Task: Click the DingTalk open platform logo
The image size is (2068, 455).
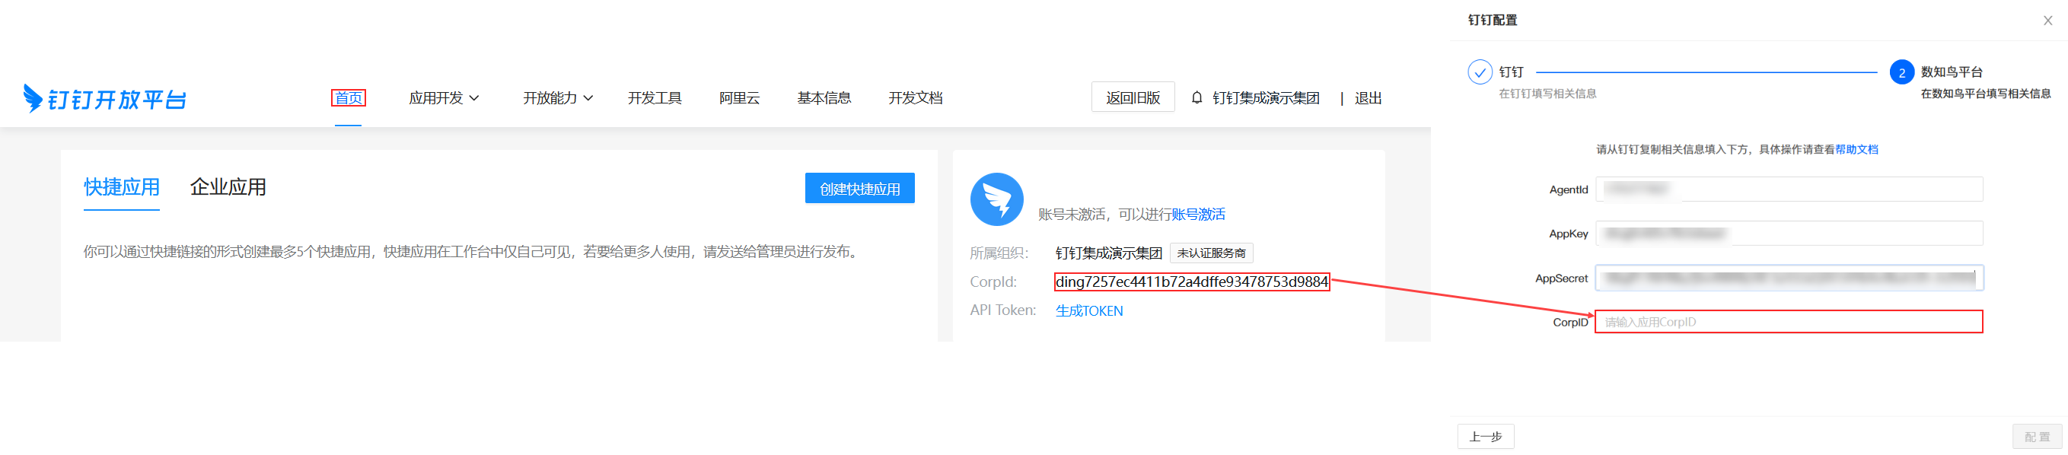Action: pyautogui.click(x=105, y=99)
